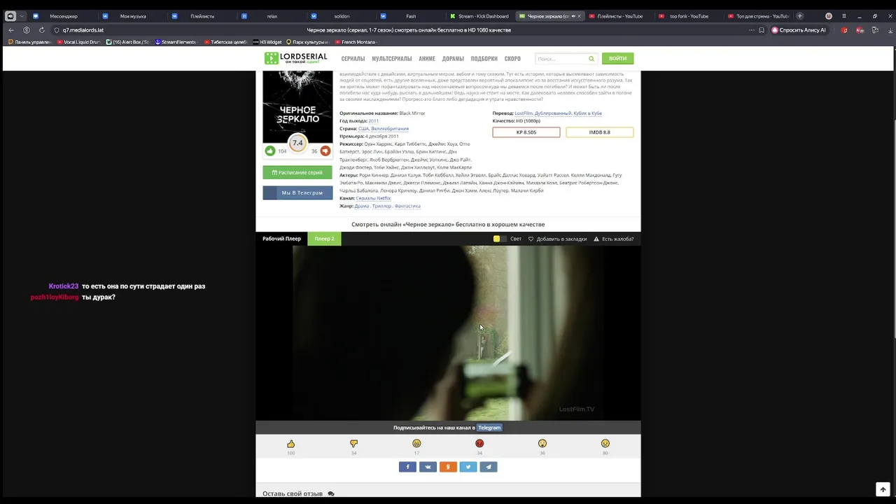This screenshot has width=896, height=504.
Task: Click the thumbs-up reaction with 100 votes
Action: click(290, 444)
